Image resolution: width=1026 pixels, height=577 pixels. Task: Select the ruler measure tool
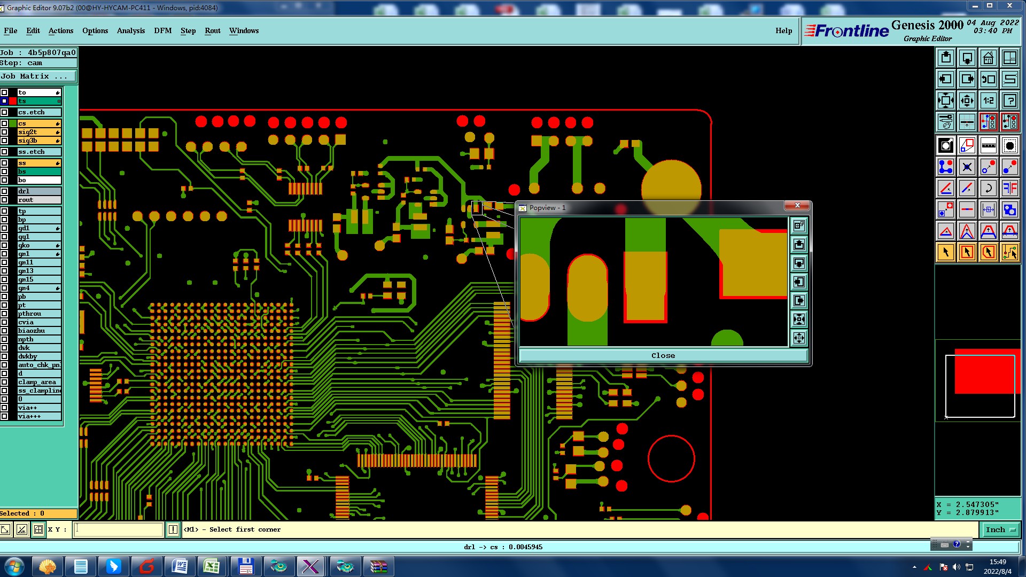988,145
